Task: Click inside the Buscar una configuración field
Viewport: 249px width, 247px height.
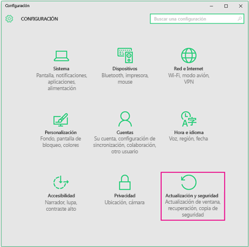Action: pos(197,19)
